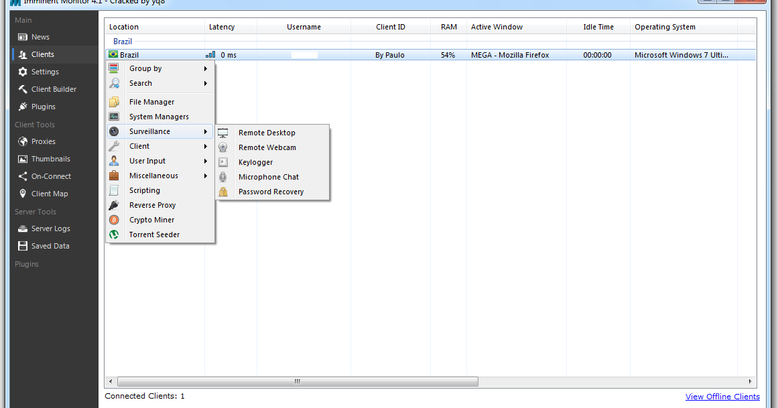Click the Thumbnails picture icon

22,159
